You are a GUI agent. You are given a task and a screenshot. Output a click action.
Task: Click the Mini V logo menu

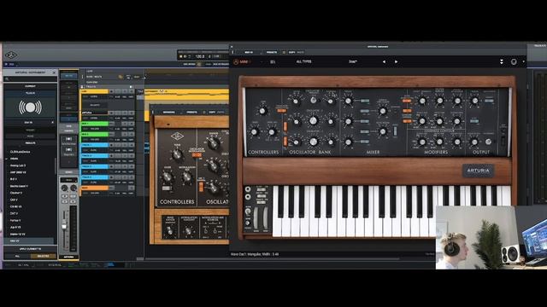[x=242, y=62]
